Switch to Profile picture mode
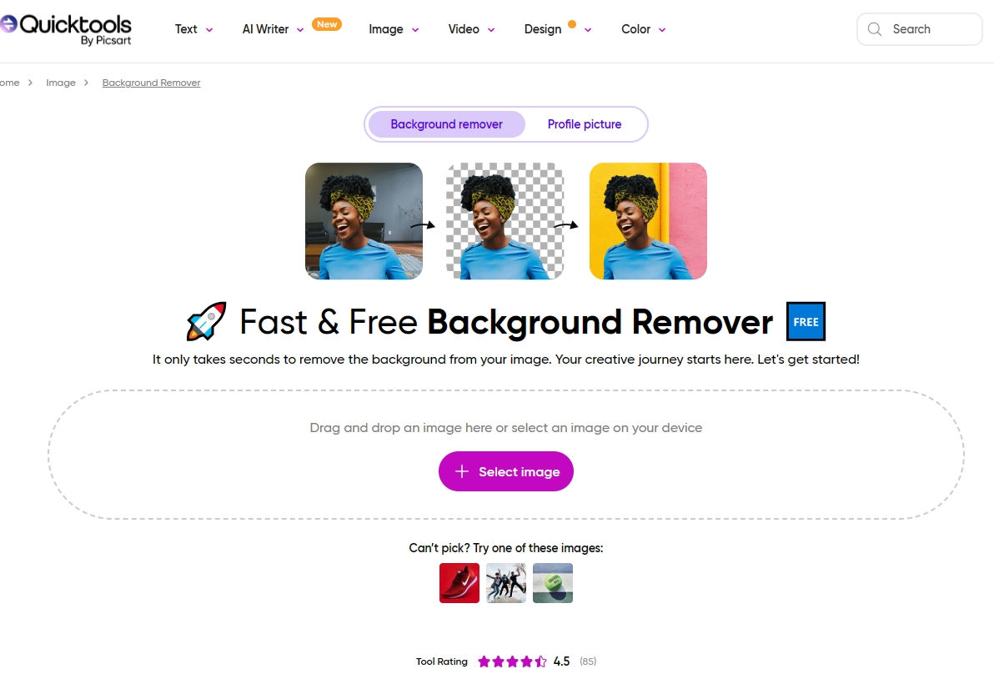994x674 pixels. pyautogui.click(x=585, y=124)
